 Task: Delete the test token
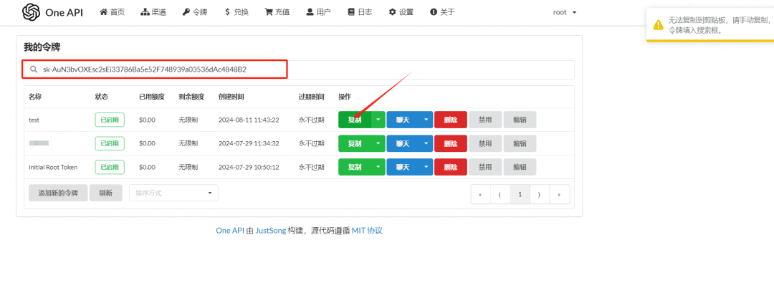[451, 120]
